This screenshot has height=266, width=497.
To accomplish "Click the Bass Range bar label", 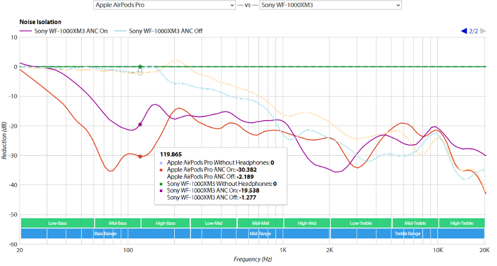I will point(105,234).
